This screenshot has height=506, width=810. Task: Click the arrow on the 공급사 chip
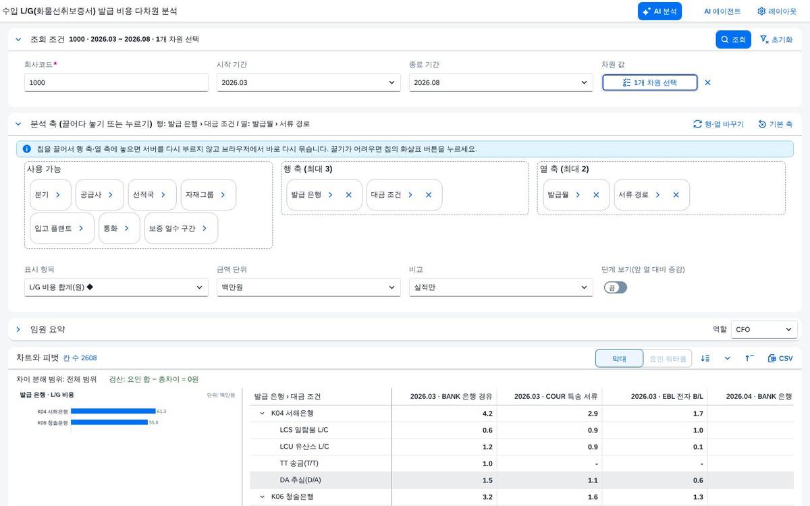click(x=111, y=194)
